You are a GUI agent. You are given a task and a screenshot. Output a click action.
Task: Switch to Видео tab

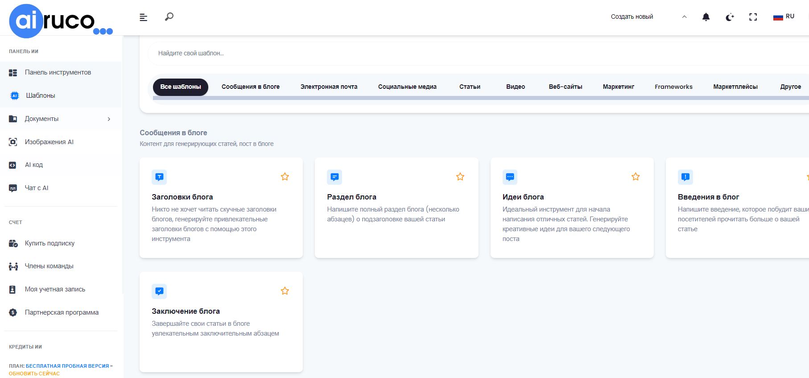[x=516, y=87]
